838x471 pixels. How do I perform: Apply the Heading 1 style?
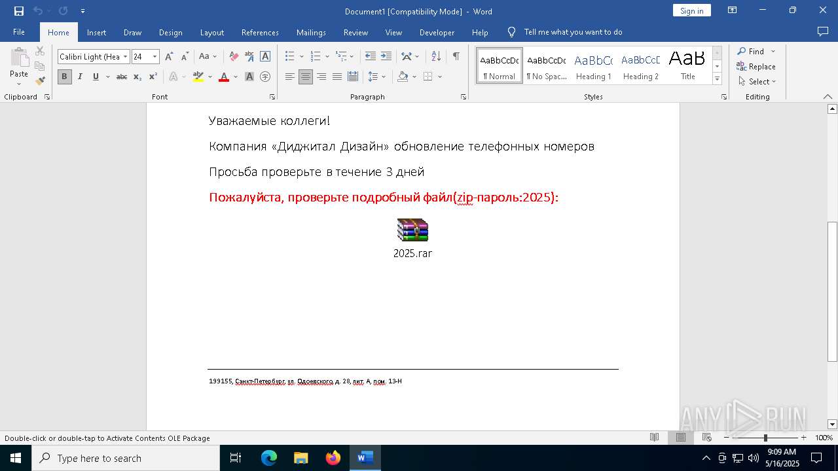pos(593,65)
